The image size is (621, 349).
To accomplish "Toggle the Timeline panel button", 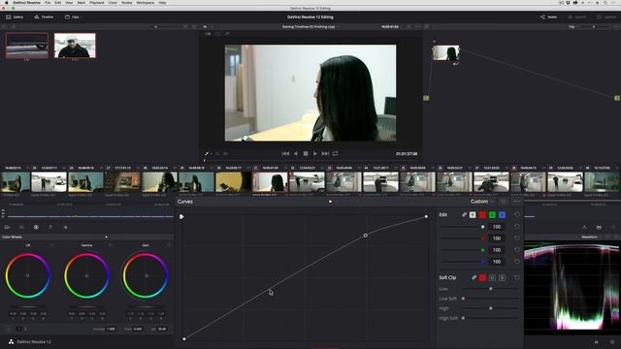I will pyautogui.click(x=44, y=17).
